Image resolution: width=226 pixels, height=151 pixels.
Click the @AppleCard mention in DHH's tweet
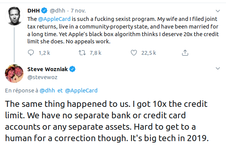(x=54, y=19)
